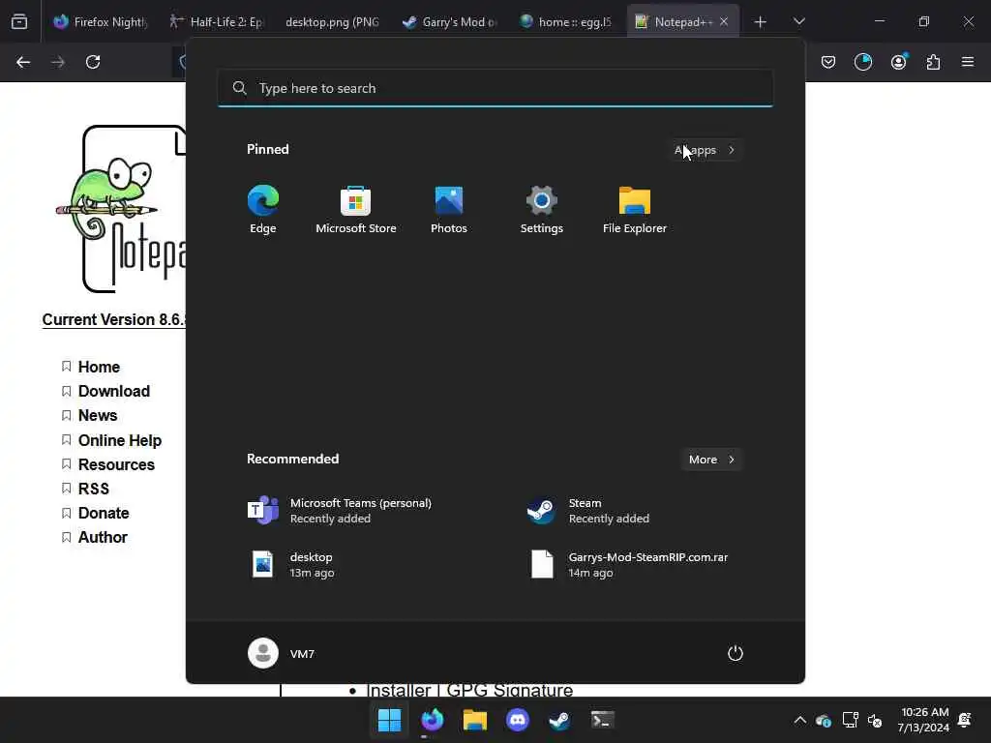Open the News link in sidebar
The width and height of the screenshot is (991, 743).
98,416
